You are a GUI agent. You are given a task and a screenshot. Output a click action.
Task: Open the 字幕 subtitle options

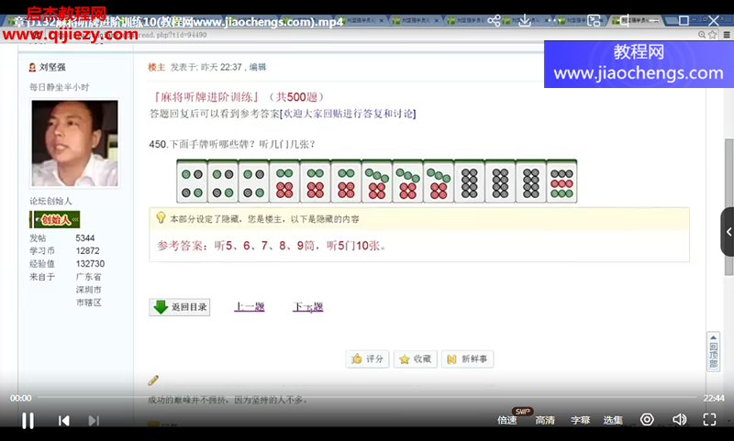point(581,420)
